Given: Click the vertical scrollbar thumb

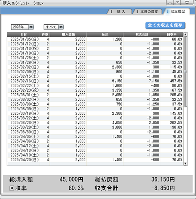Looking at the screenshot, I should tap(185, 72).
